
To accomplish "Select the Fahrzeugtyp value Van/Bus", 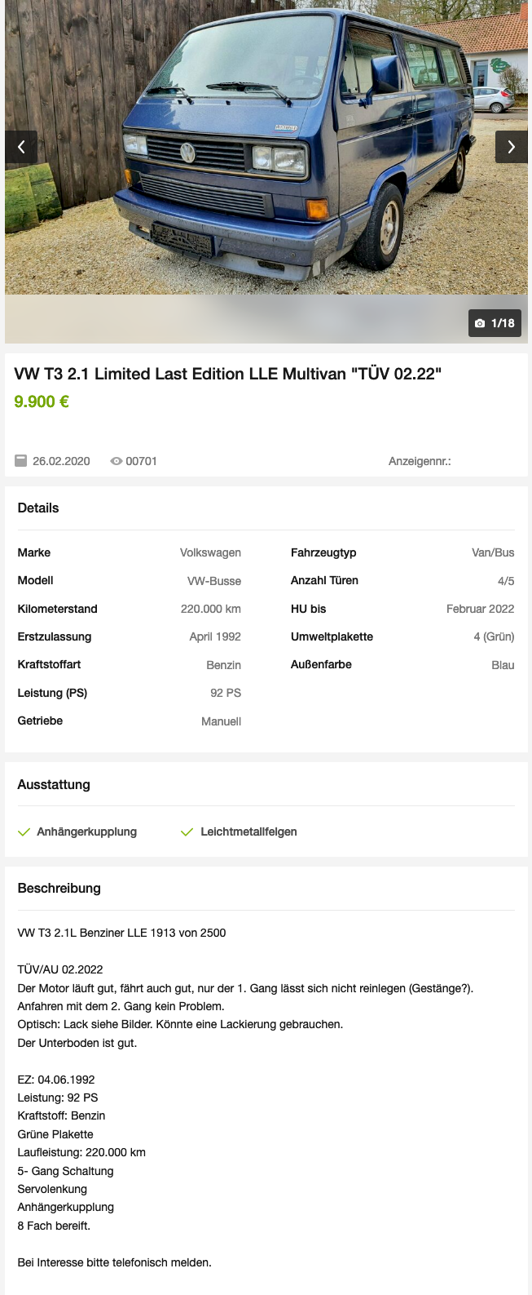I will click(x=493, y=552).
